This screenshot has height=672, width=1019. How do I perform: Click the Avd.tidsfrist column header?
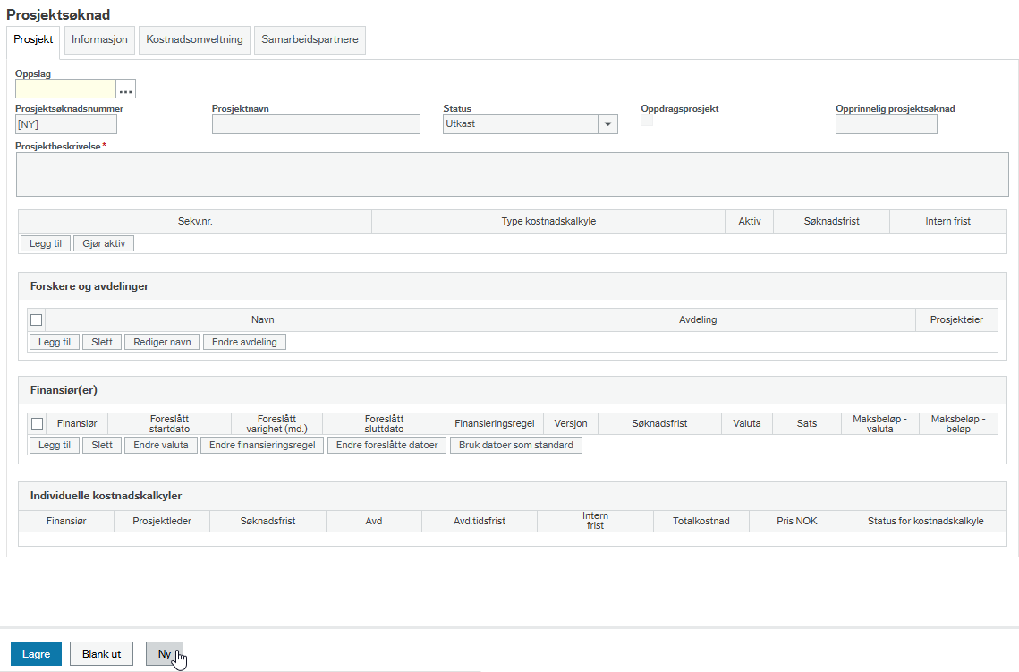click(x=480, y=521)
